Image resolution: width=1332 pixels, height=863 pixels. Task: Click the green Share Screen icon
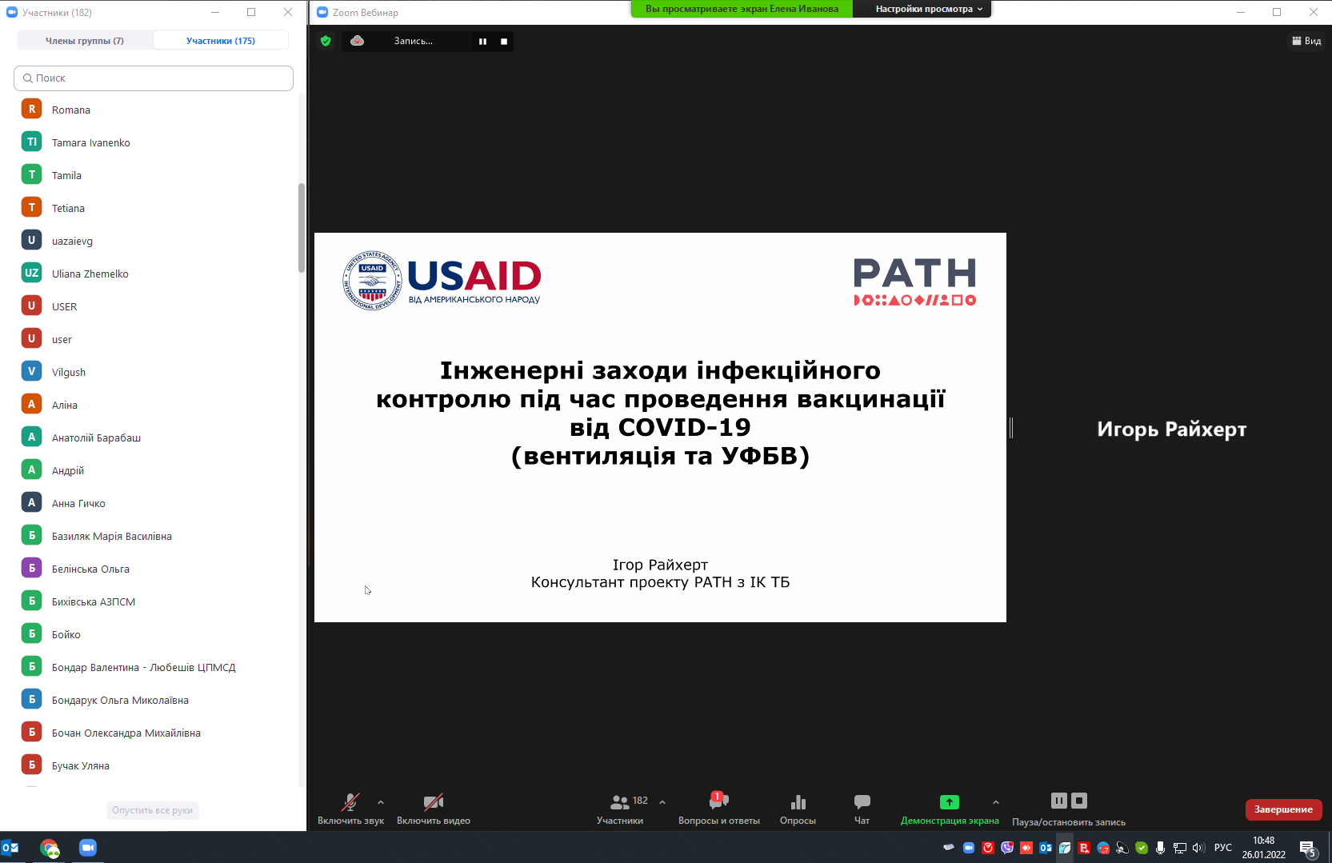click(949, 802)
